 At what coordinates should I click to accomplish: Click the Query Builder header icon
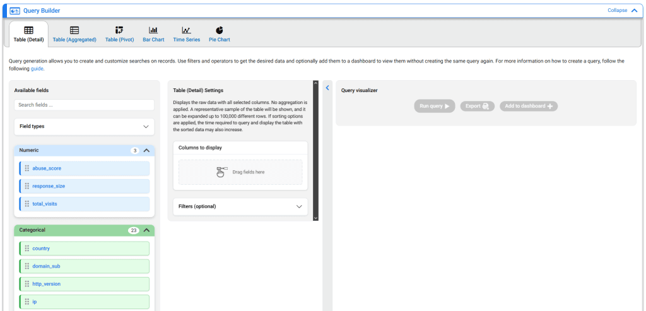[x=15, y=11]
